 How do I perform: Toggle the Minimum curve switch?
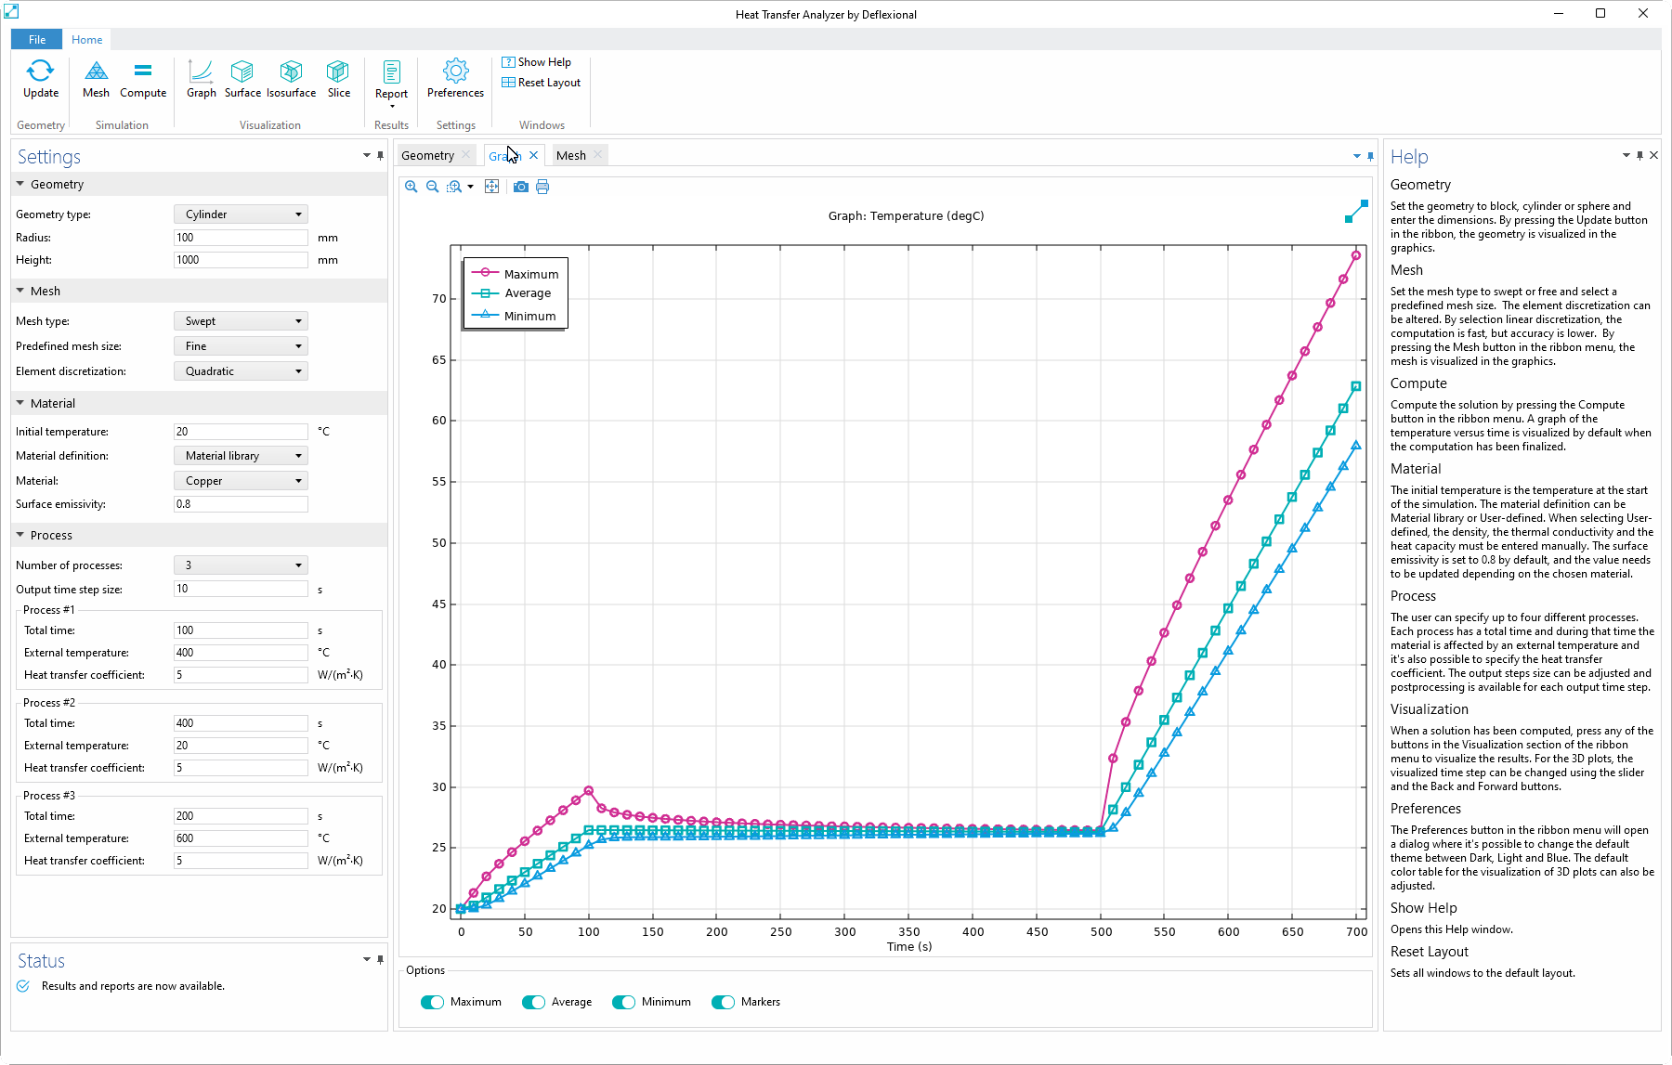coord(623,1002)
